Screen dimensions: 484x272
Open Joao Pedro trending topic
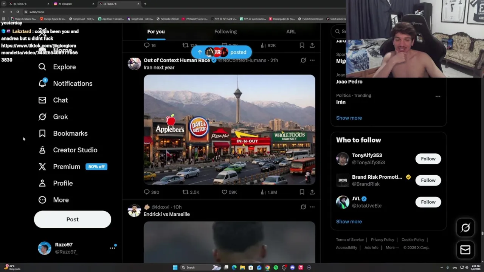(x=349, y=82)
